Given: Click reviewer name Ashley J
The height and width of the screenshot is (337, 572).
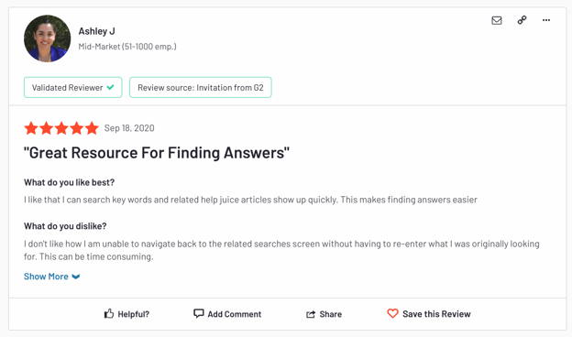Looking at the screenshot, I should coord(96,31).
